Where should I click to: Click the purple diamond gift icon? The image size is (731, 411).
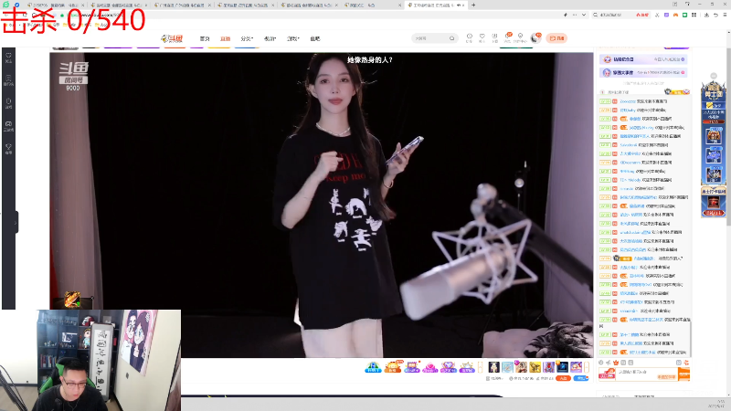coord(448,367)
